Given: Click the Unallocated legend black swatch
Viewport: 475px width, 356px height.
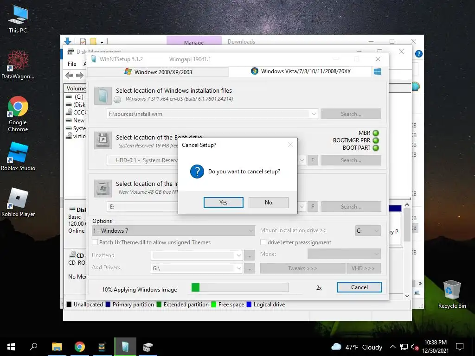Looking at the screenshot, I should [x=69, y=305].
